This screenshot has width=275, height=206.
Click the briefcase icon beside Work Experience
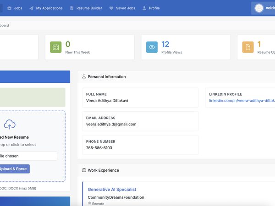click(x=84, y=170)
